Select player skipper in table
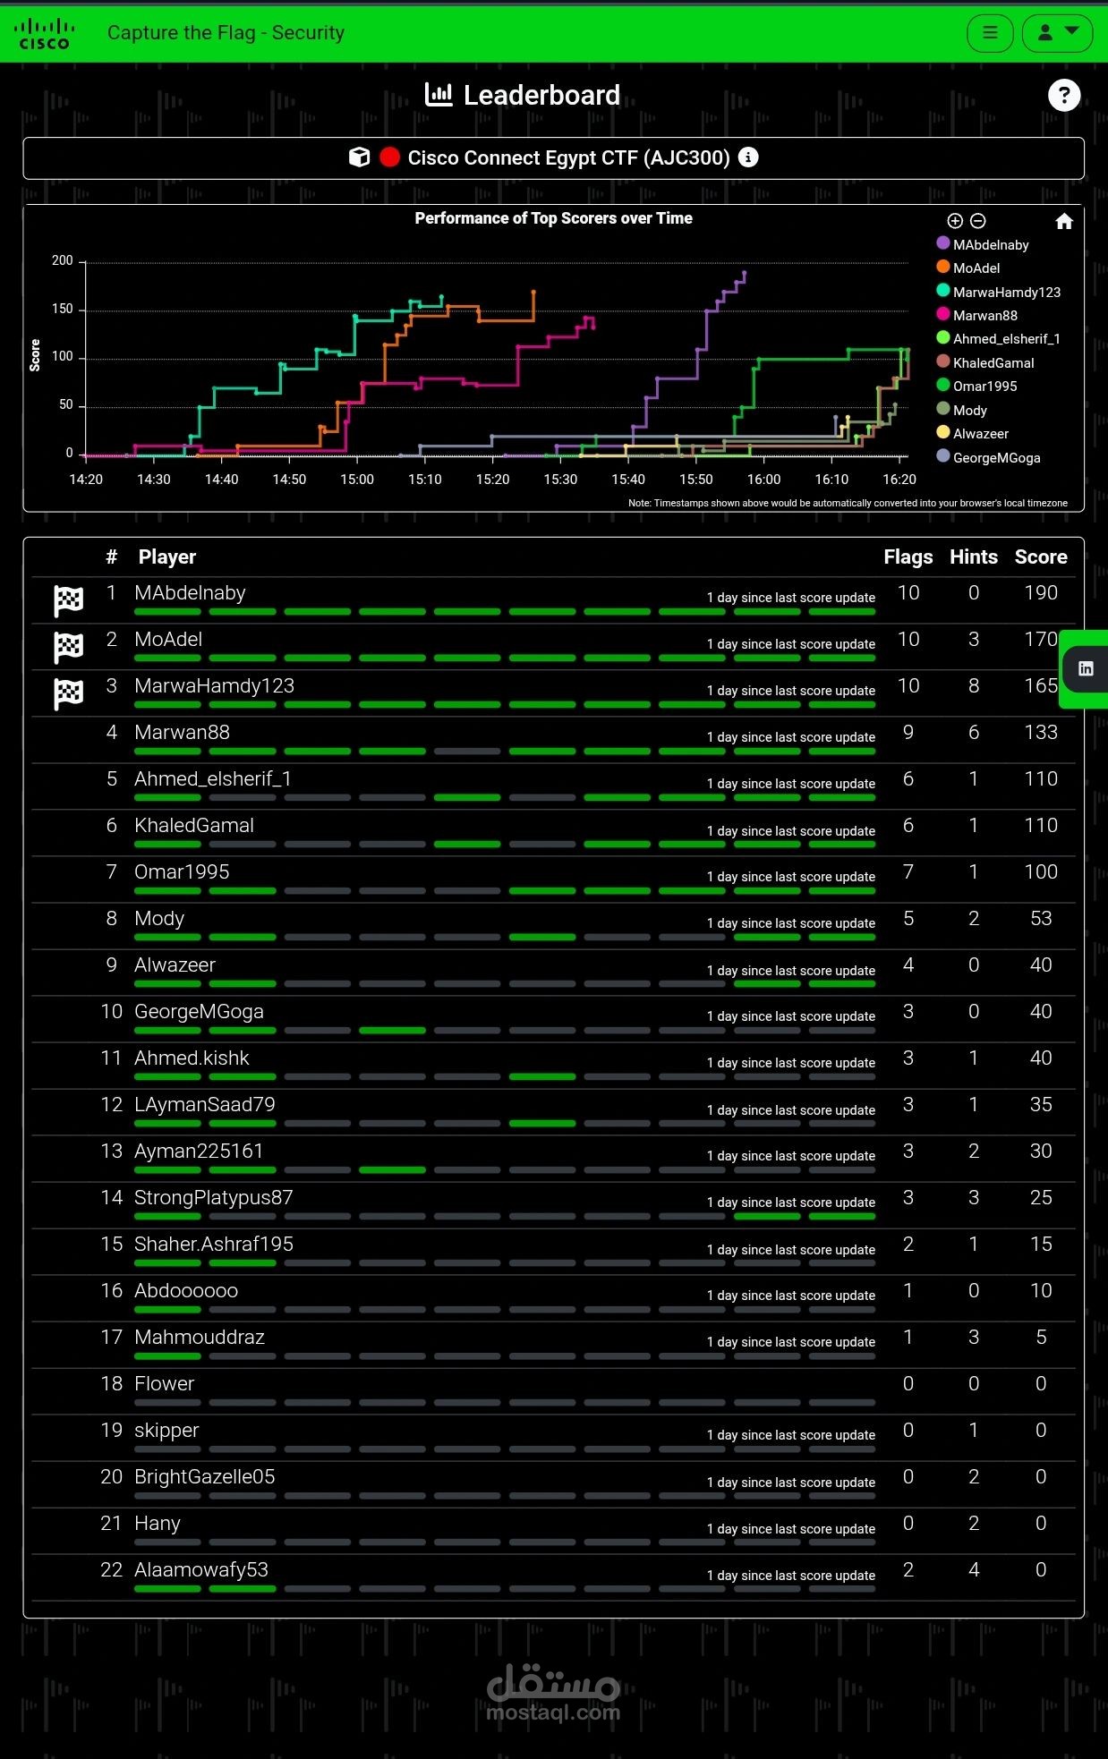 (166, 1431)
